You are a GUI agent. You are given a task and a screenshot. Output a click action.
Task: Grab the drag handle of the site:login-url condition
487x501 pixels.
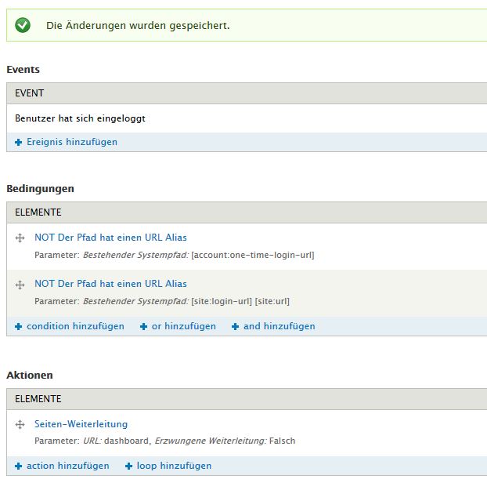(x=20, y=285)
